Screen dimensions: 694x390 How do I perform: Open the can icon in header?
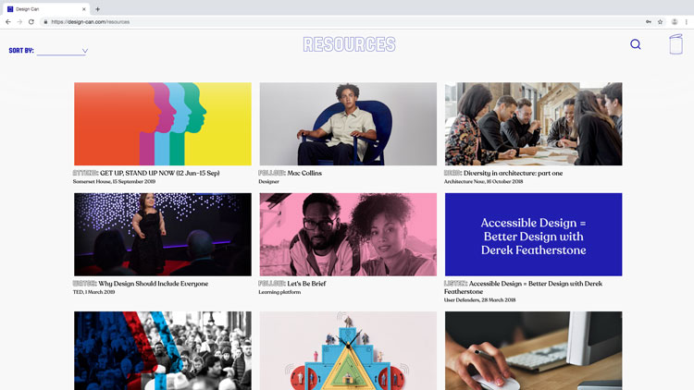[675, 44]
